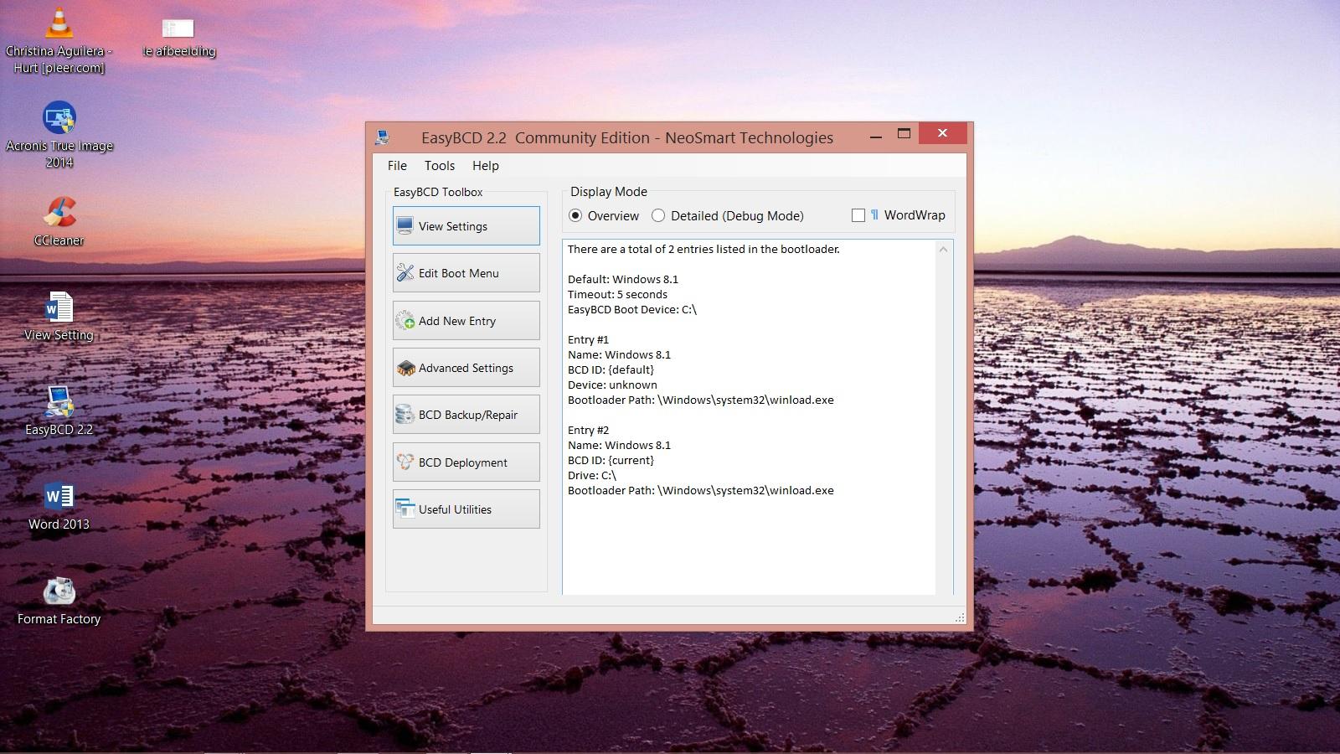Open the Add New Entry section

tap(466, 321)
